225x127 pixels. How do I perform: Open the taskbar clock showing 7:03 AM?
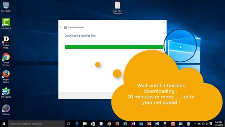[x=219, y=124]
